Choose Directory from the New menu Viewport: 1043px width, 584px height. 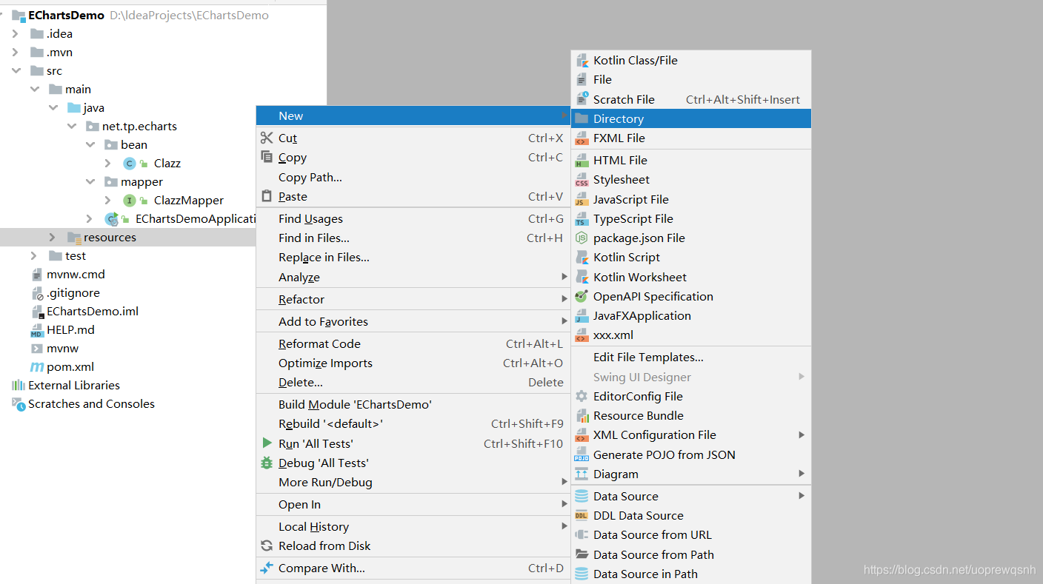[691, 119]
